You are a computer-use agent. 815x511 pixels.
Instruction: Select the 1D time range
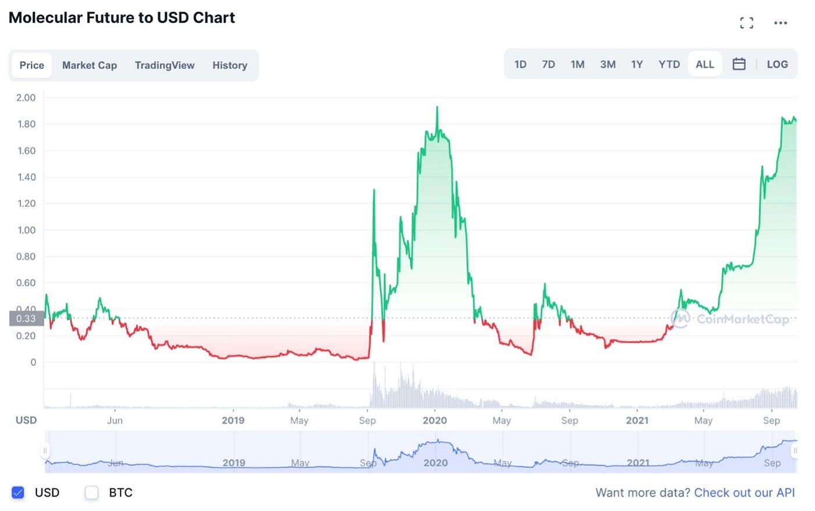520,64
